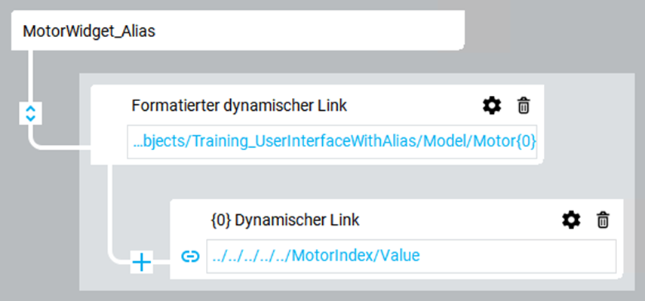Click the white card area left of {0} title

189,220
